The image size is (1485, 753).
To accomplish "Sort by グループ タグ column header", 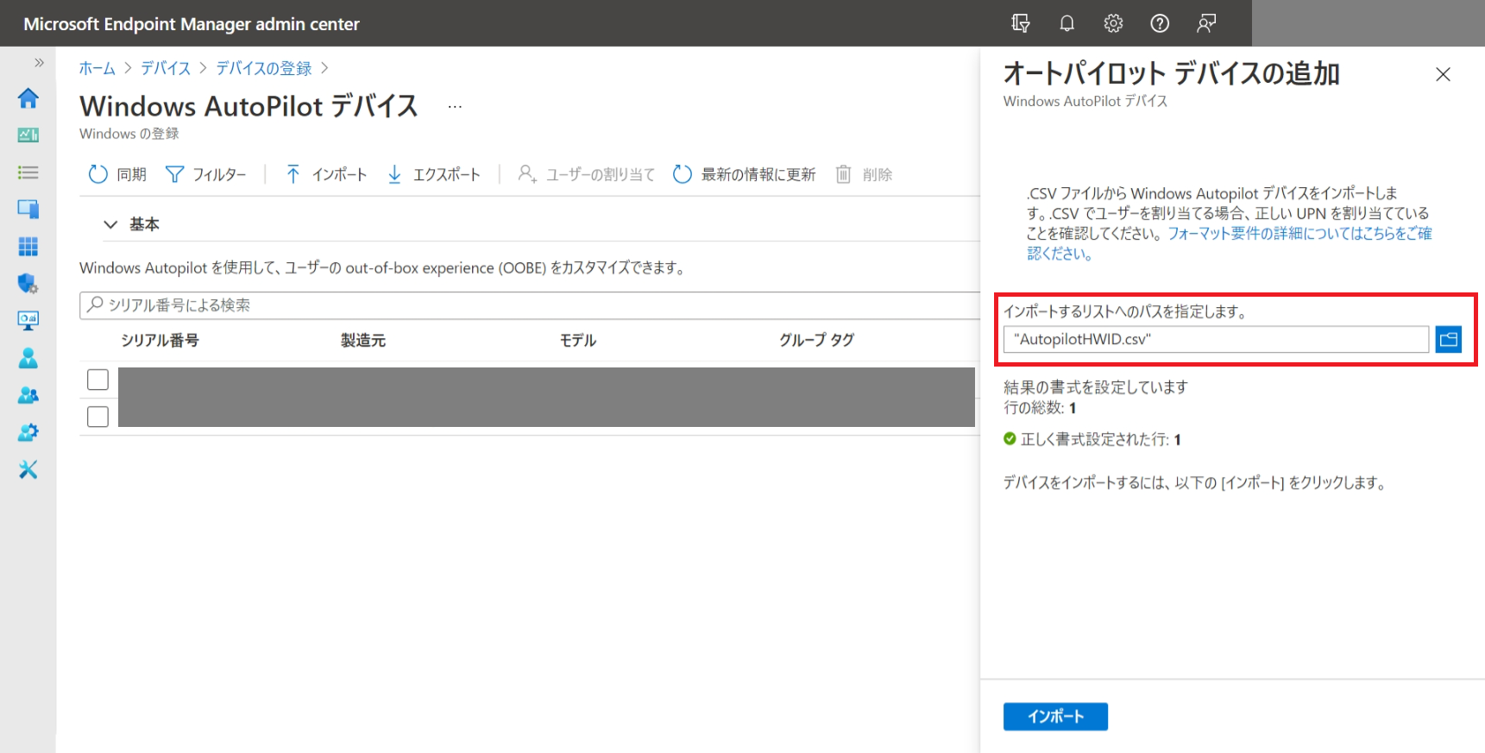I will coord(816,341).
